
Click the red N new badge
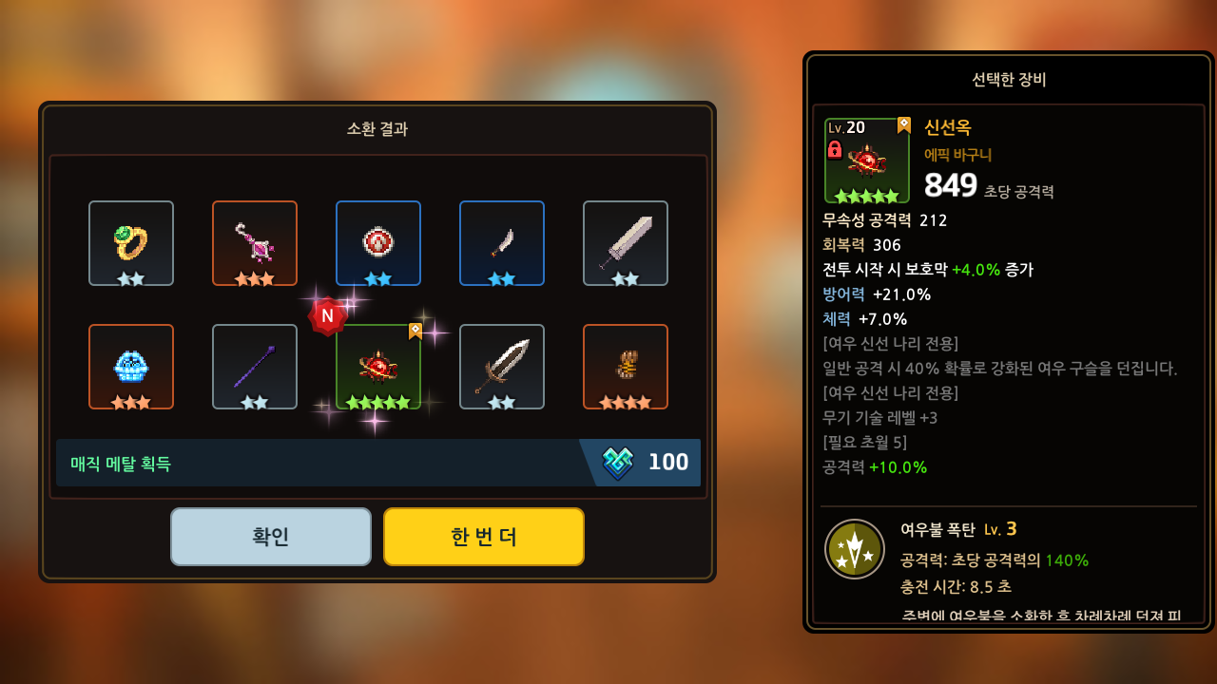327,315
